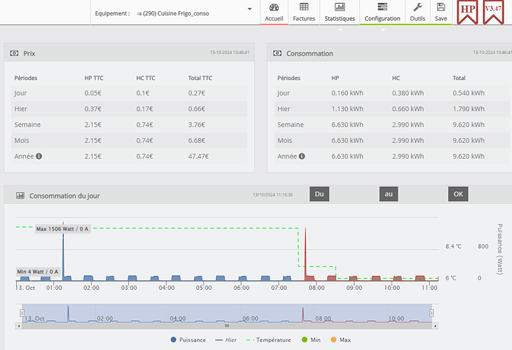
Task: Expand the Configuration menu
Action: click(x=382, y=12)
